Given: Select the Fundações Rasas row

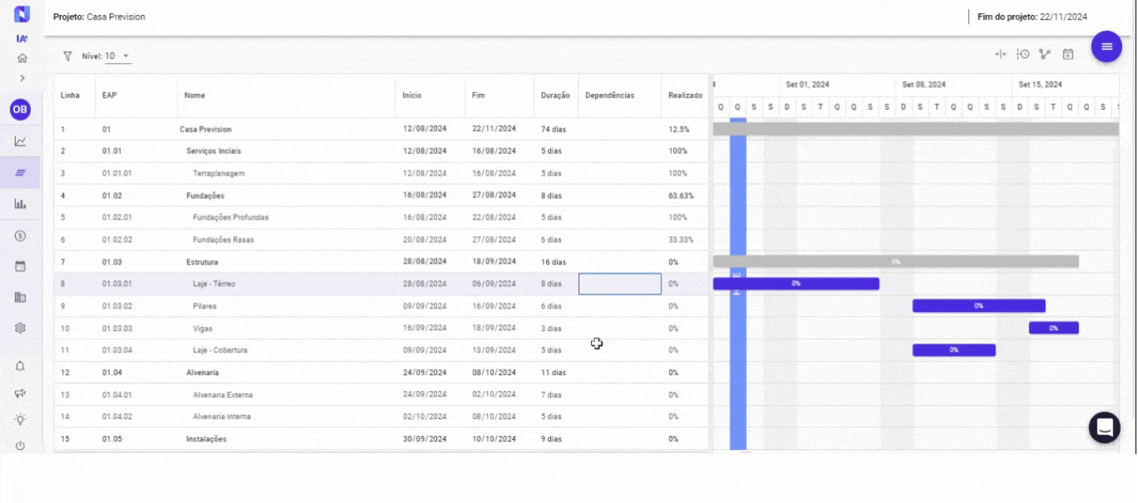Looking at the screenshot, I should pos(381,239).
